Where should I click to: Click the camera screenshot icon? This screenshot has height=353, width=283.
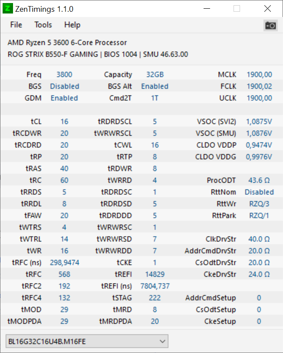click(270, 25)
